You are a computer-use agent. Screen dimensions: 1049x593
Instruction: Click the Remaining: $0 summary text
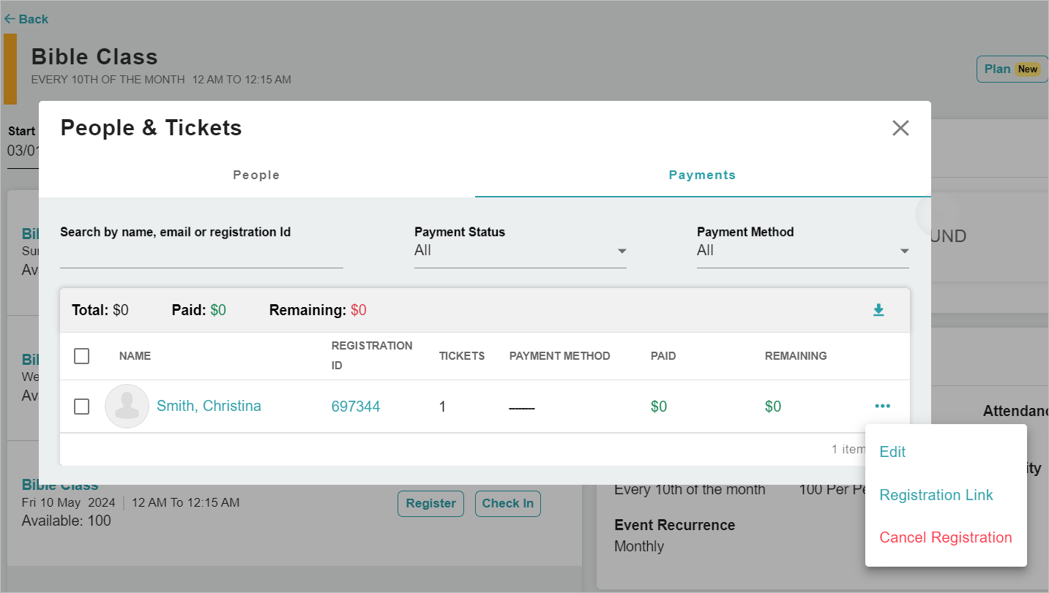318,310
